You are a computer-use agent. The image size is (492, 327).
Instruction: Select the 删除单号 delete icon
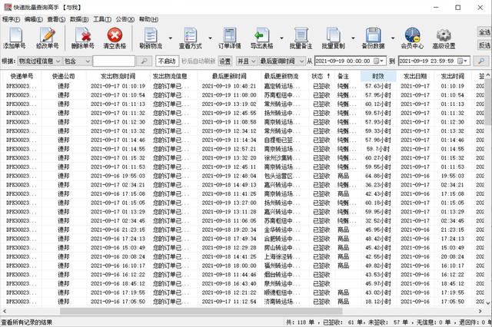coord(82,38)
